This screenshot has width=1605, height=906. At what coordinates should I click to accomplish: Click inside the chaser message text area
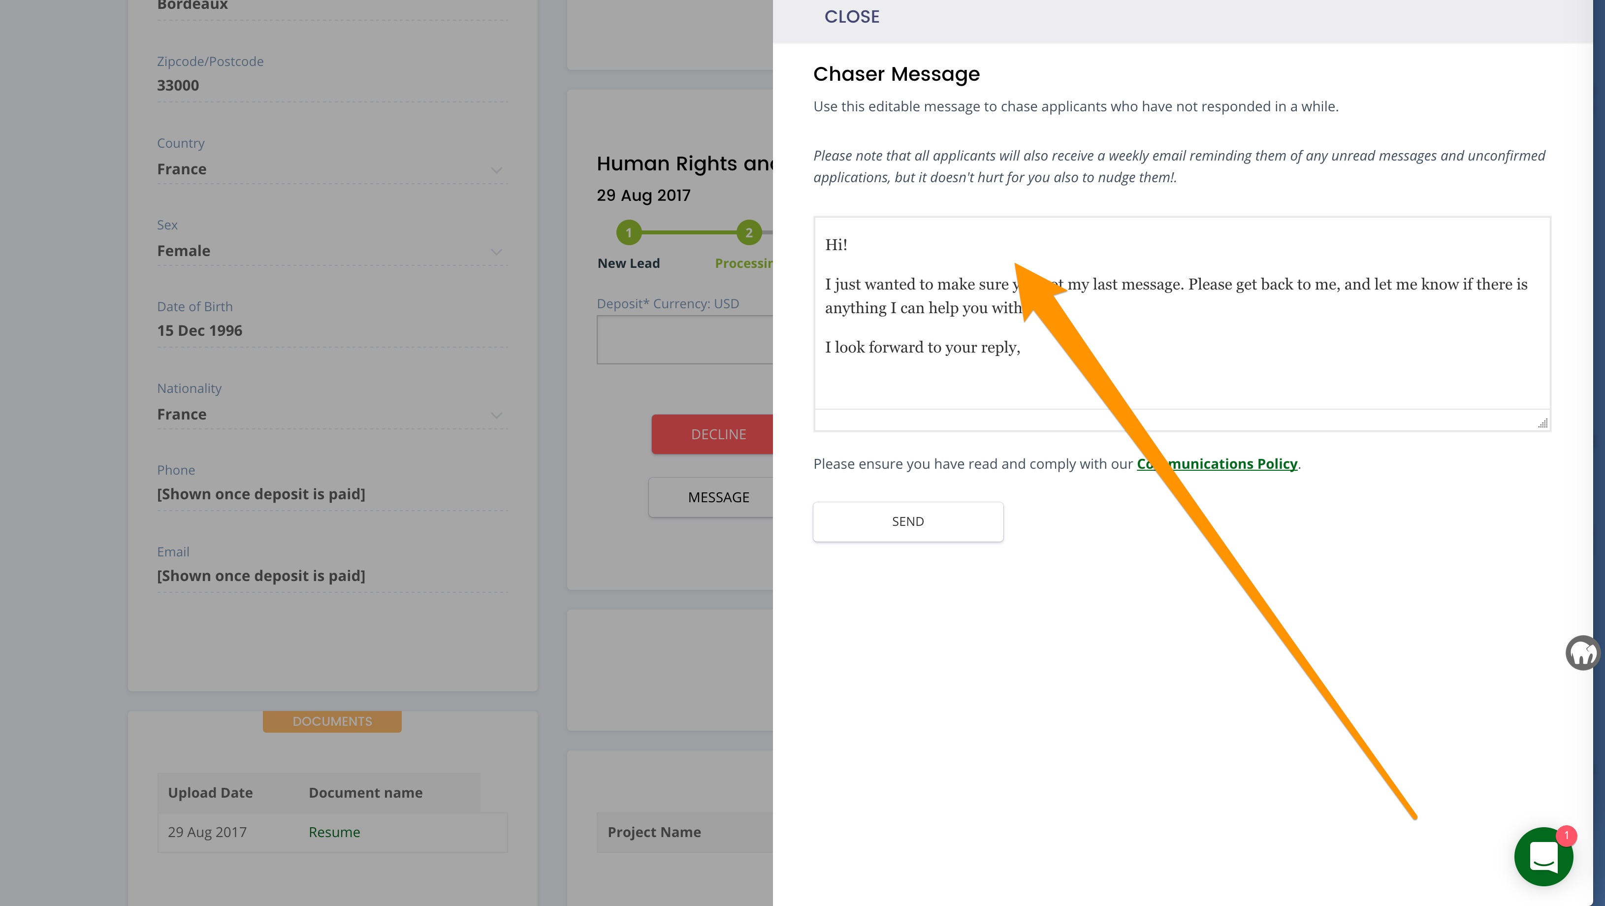tap(1181, 374)
